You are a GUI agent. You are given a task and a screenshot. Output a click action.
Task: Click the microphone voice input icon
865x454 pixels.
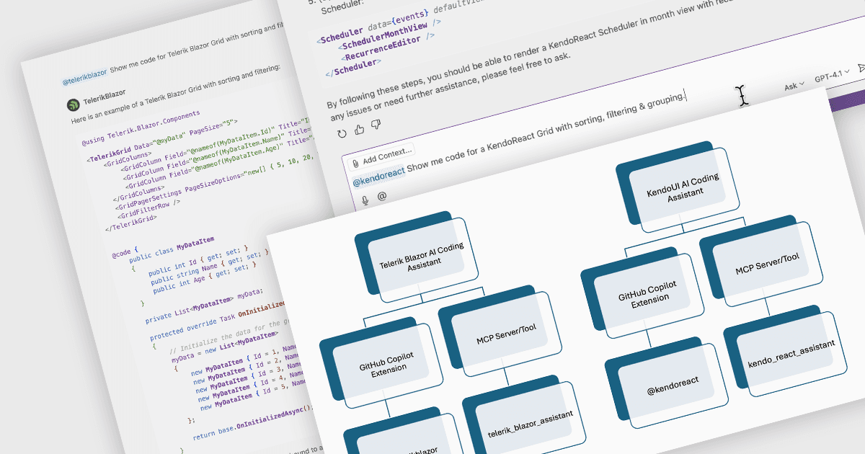pyautogui.click(x=365, y=200)
